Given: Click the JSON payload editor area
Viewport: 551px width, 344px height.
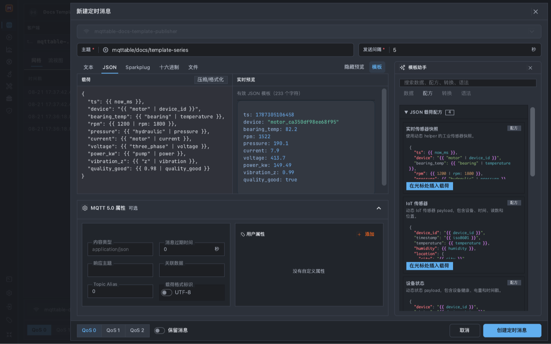Looking at the screenshot, I should (155, 140).
